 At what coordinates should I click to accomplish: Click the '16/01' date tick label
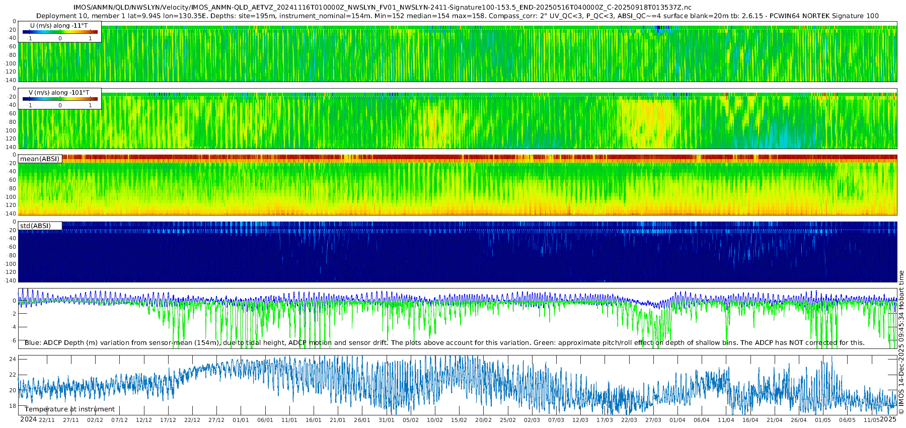click(x=314, y=420)
